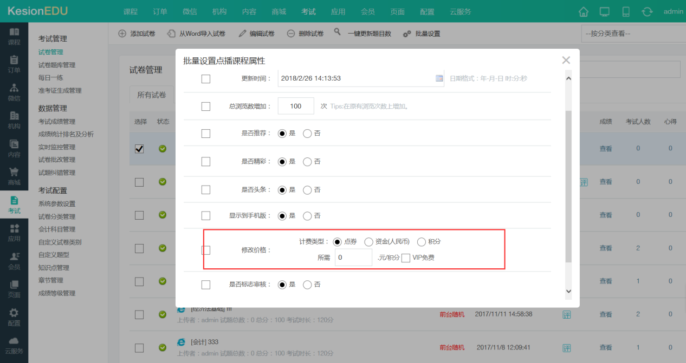686x363 pixels.
Task: Open calendar picker beside update time field
Action: (x=439, y=78)
